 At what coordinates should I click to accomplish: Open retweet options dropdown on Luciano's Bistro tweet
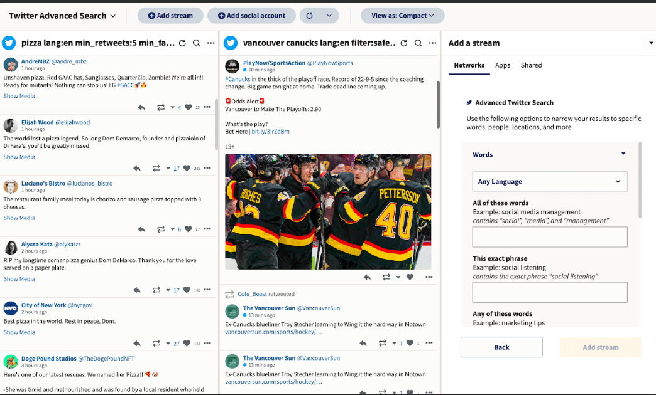tap(172, 229)
